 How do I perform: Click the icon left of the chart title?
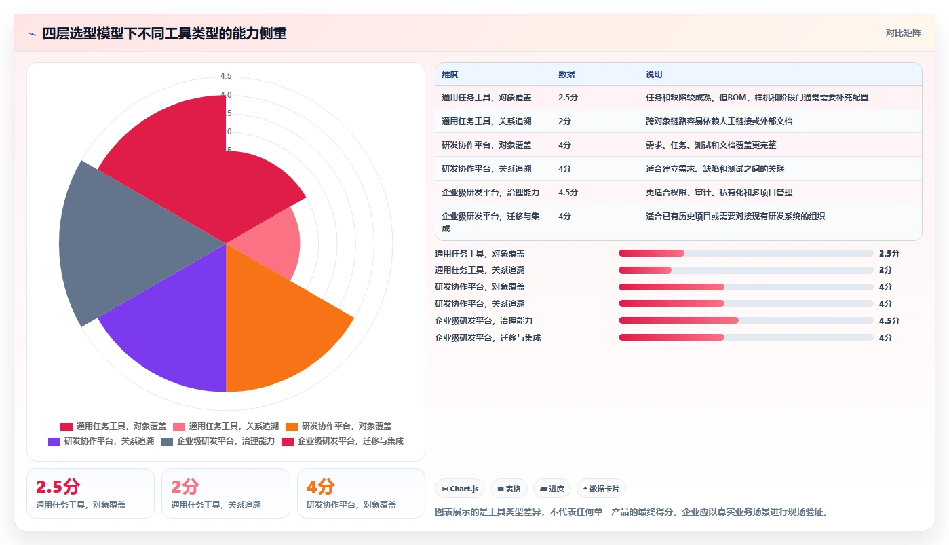(32, 34)
